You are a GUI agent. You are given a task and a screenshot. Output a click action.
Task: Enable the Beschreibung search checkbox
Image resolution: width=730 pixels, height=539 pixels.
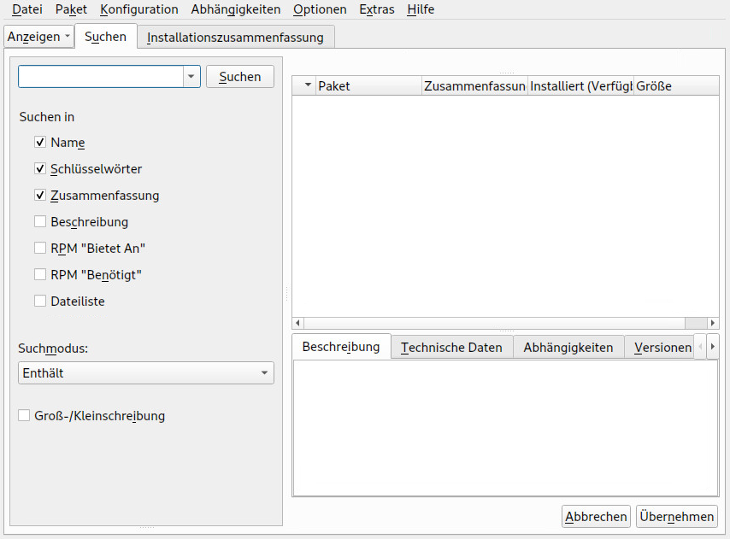click(40, 222)
